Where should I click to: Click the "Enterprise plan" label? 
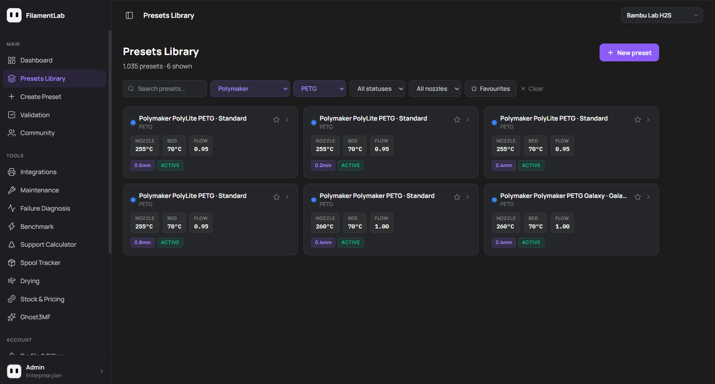tap(44, 375)
